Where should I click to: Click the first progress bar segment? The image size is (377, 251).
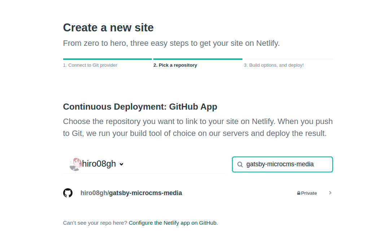click(x=107, y=59)
